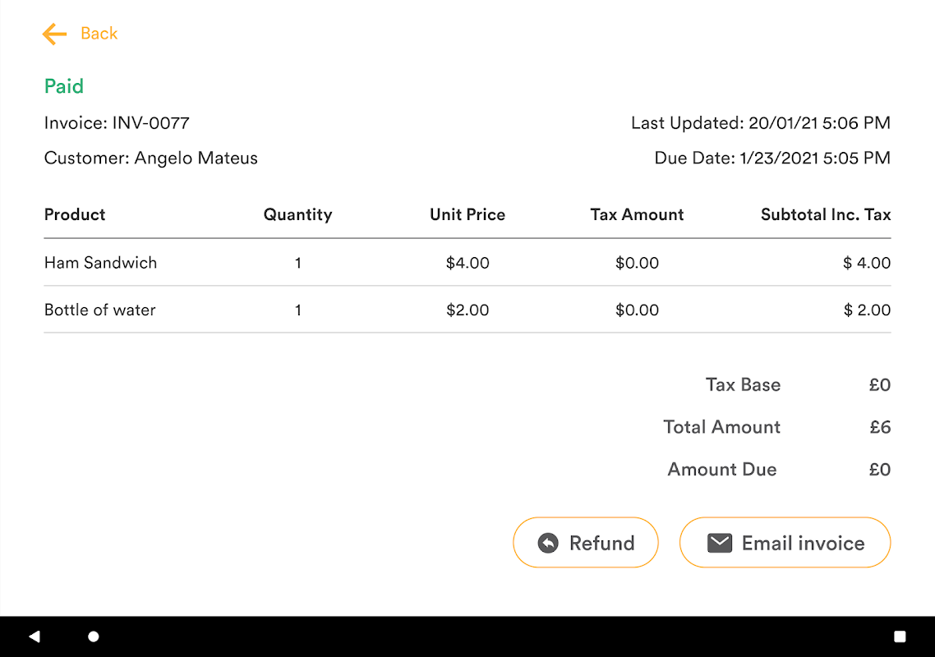Tap the orange back arrow icon
Viewport: 935px width, 657px height.
click(x=54, y=34)
